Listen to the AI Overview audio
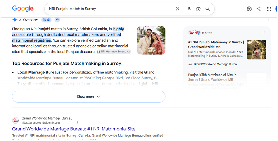 (57, 20)
